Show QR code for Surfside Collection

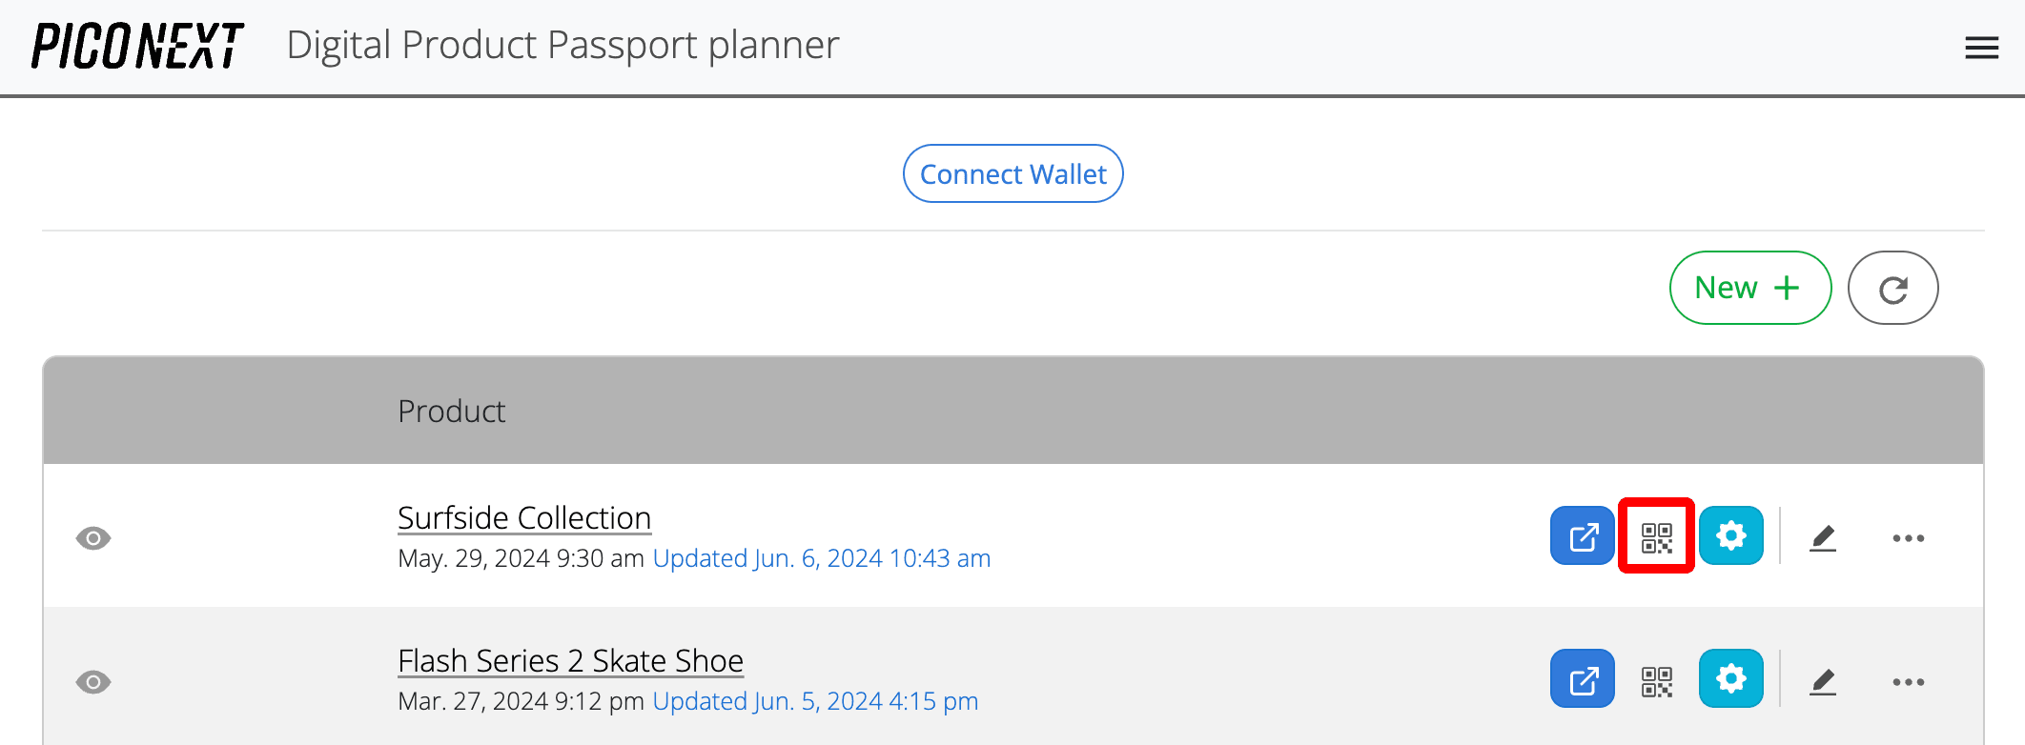tap(1657, 536)
